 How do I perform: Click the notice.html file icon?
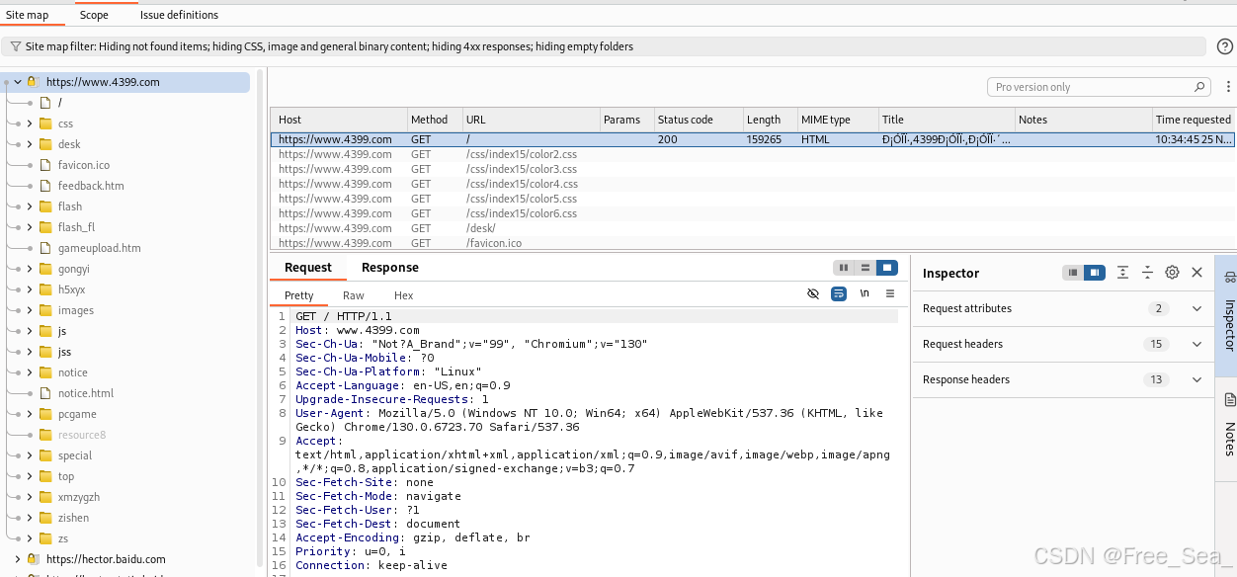point(44,393)
